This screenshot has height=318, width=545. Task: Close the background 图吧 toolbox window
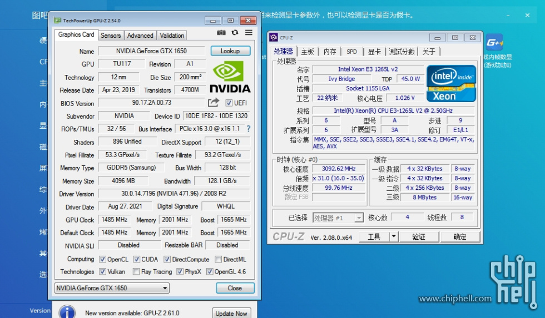coord(527,15)
